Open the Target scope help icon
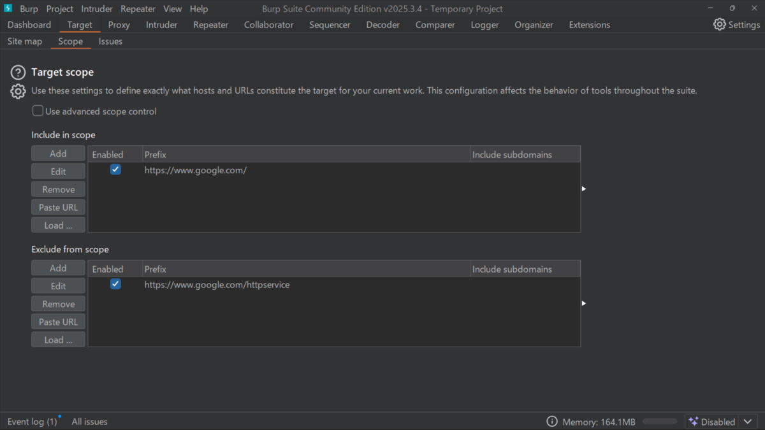The image size is (765, 430). pos(18,73)
